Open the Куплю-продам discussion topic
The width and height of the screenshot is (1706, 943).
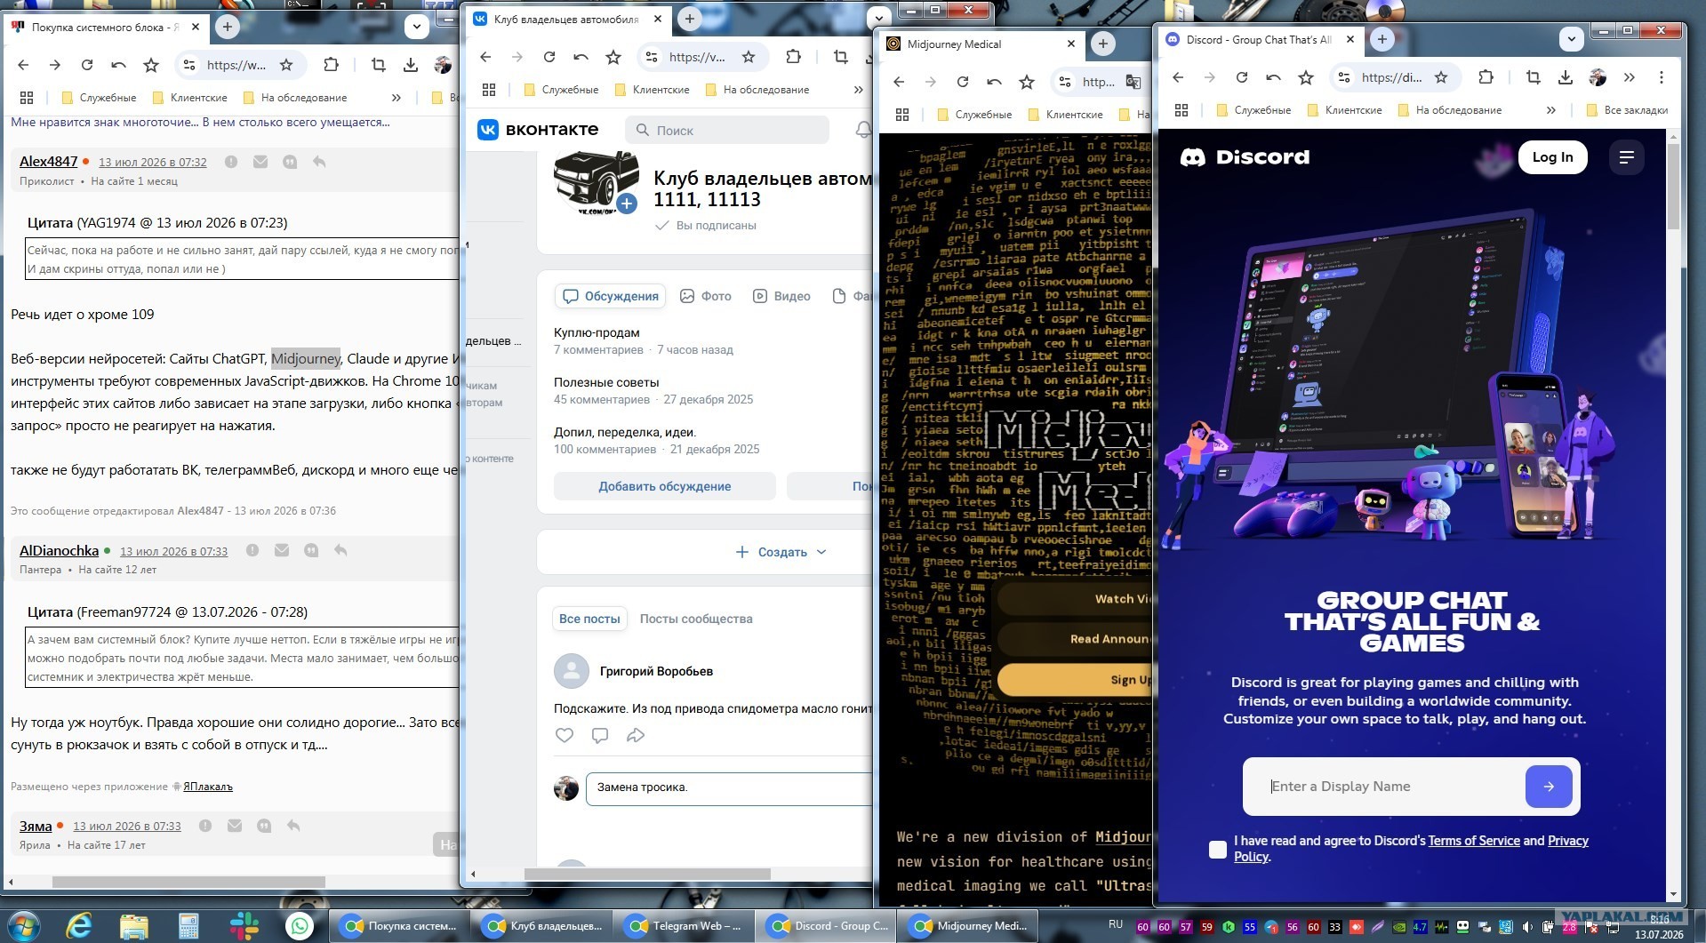coord(597,332)
